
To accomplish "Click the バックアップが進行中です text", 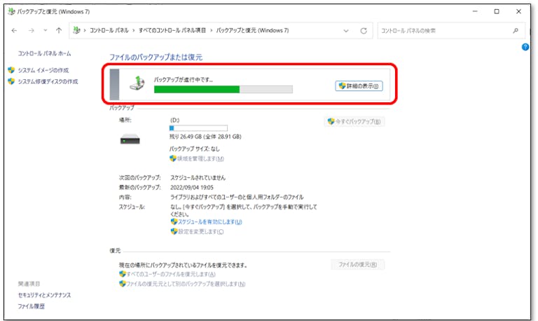I will click(184, 80).
